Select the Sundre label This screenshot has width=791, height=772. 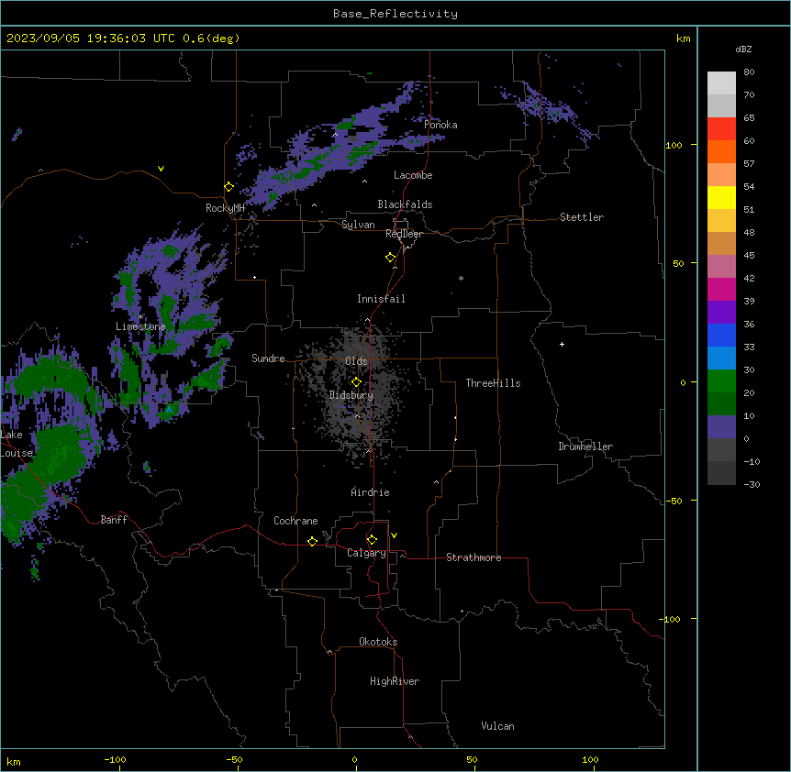[268, 358]
